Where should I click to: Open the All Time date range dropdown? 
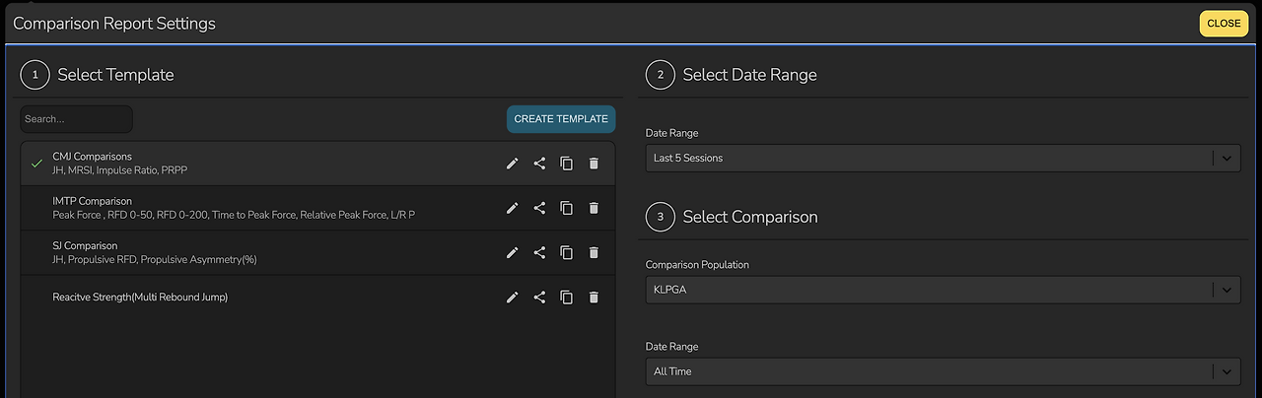942,371
